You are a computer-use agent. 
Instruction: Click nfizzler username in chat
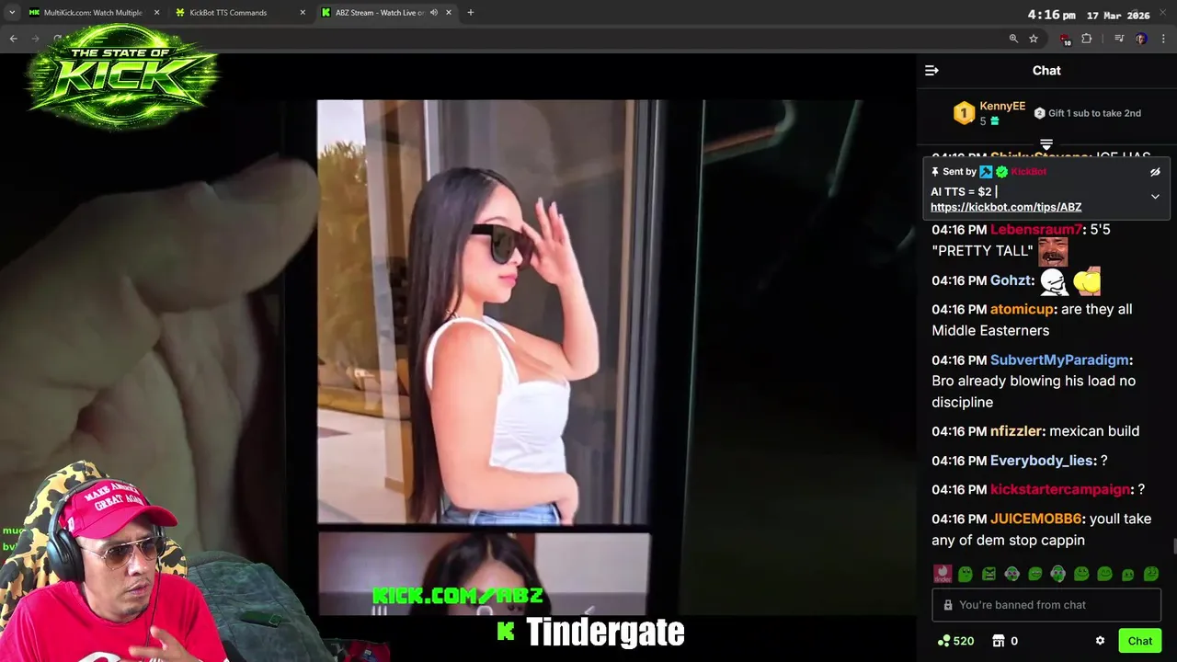pyautogui.click(x=1016, y=431)
